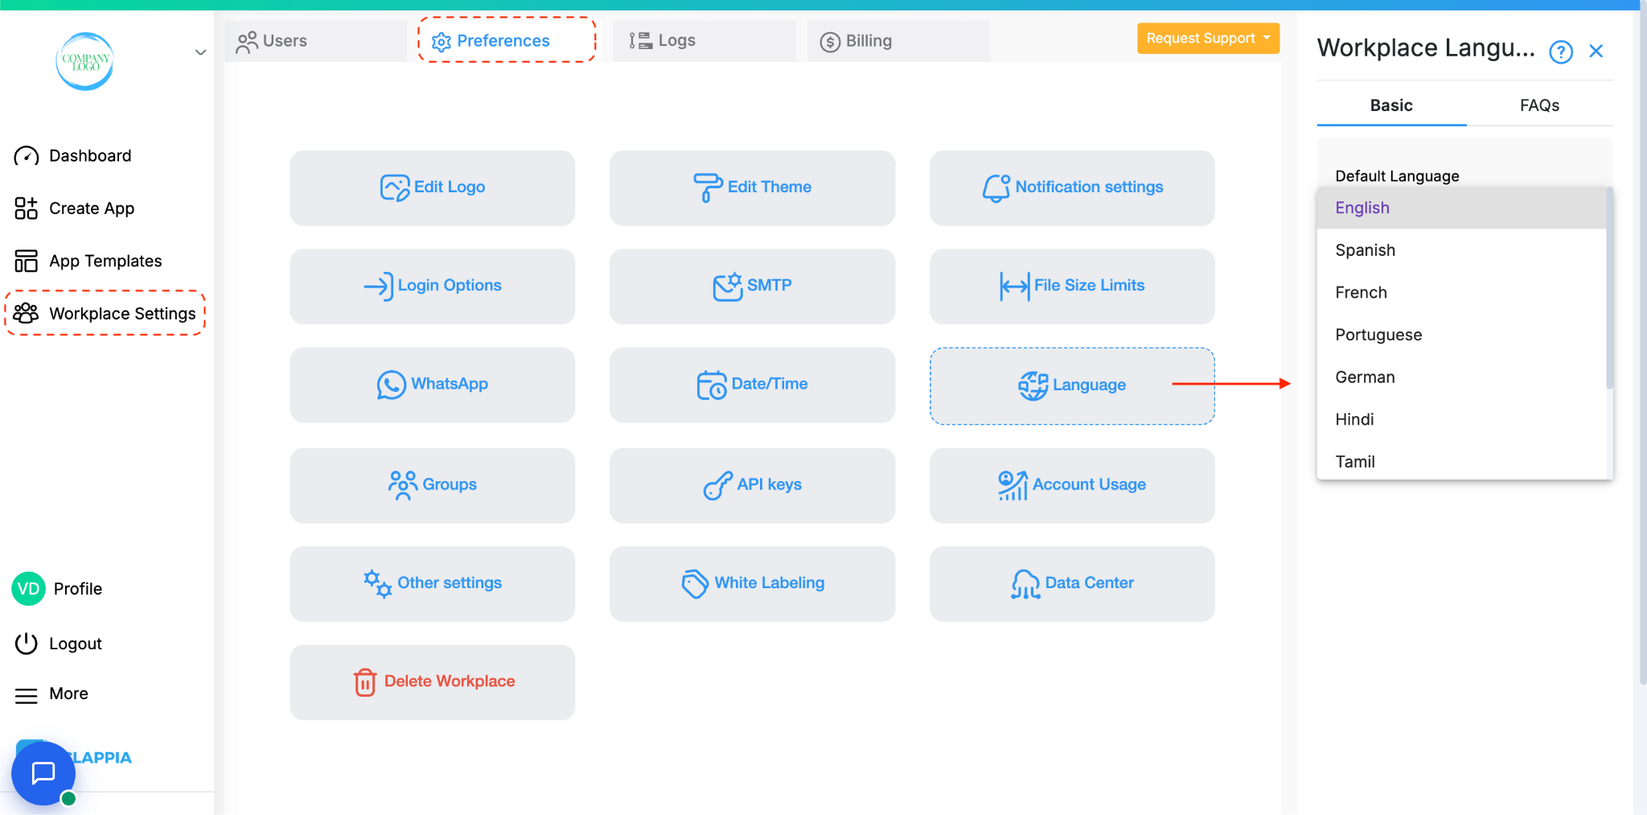The image size is (1647, 815).
Task: Click the Logout power icon
Action: pyautogui.click(x=27, y=644)
